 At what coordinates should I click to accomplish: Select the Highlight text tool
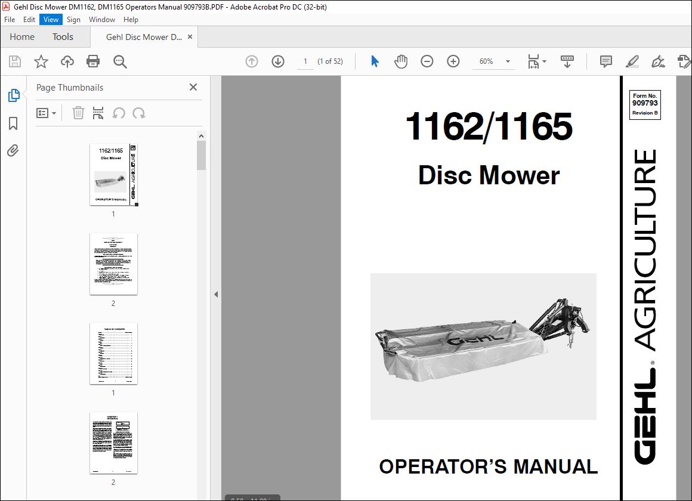click(632, 61)
